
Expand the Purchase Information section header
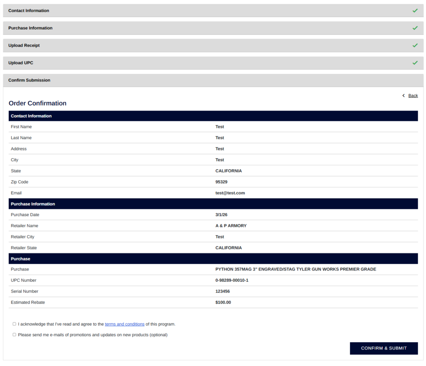point(213,28)
